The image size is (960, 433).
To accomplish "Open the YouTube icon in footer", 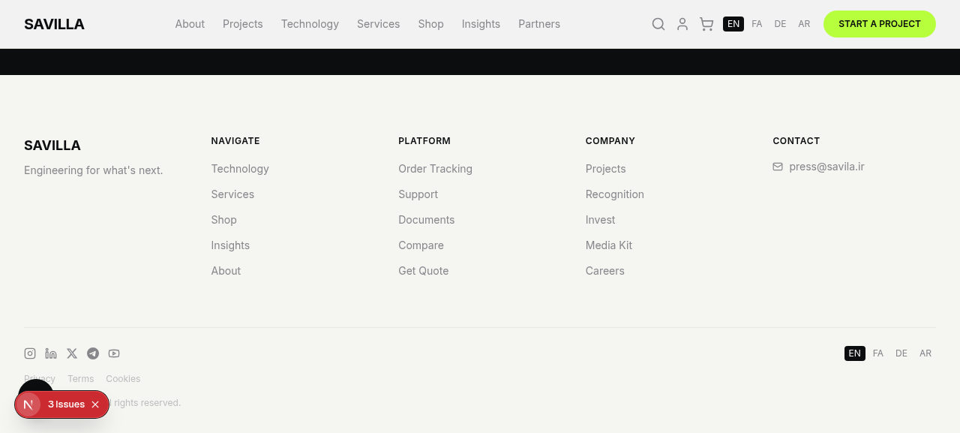I will pos(114,353).
